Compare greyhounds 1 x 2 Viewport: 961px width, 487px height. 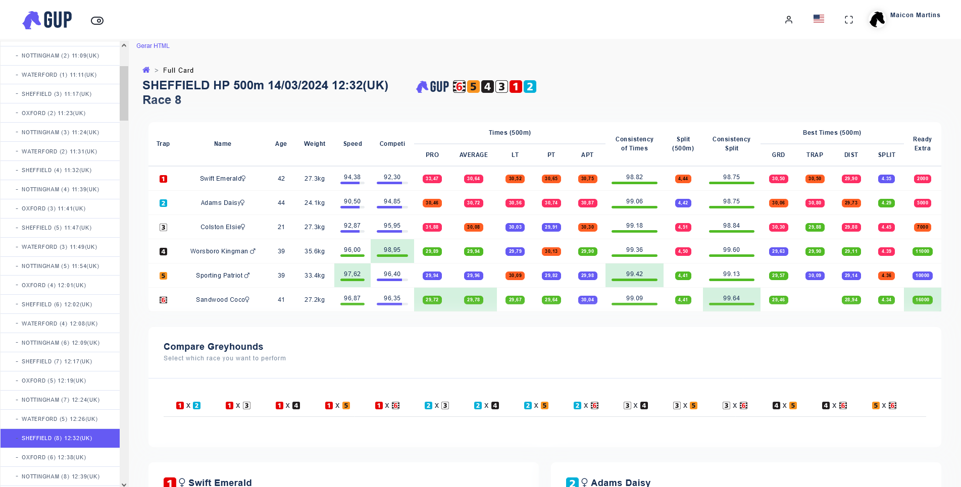188,405
